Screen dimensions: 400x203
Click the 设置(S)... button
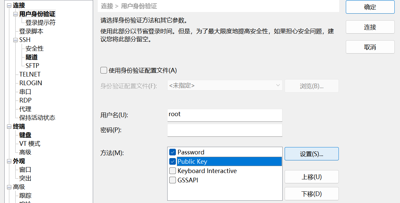tap(312, 154)
